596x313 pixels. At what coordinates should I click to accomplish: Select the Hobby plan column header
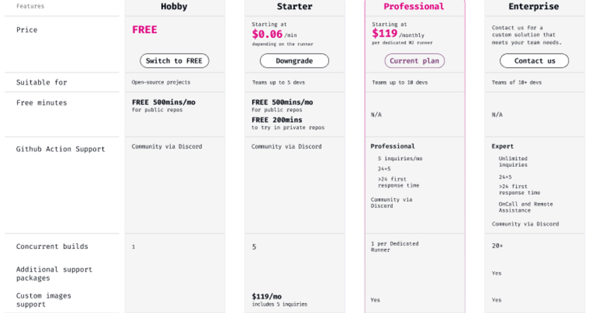pyautogui.click(x=174, y=6)
